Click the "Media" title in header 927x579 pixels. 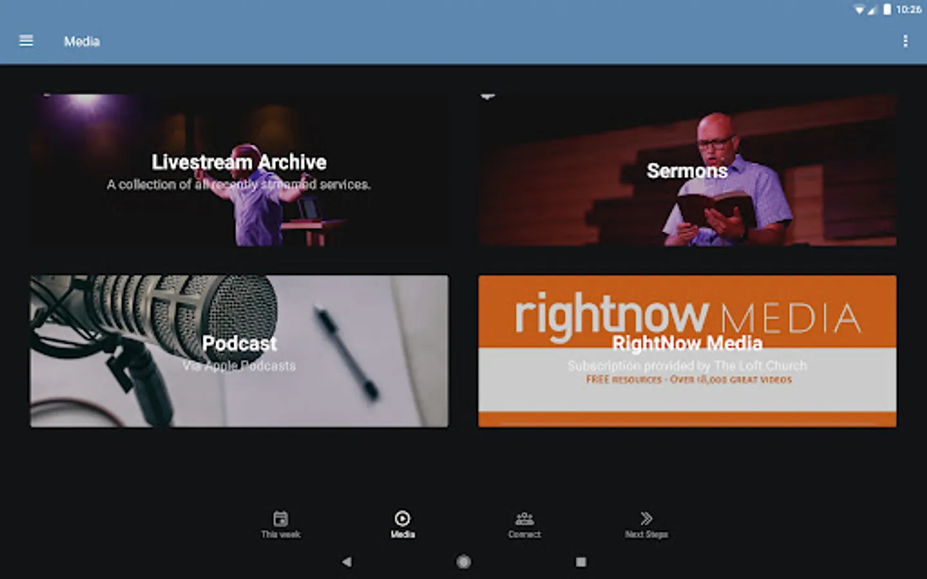click(x=82, y=41)
